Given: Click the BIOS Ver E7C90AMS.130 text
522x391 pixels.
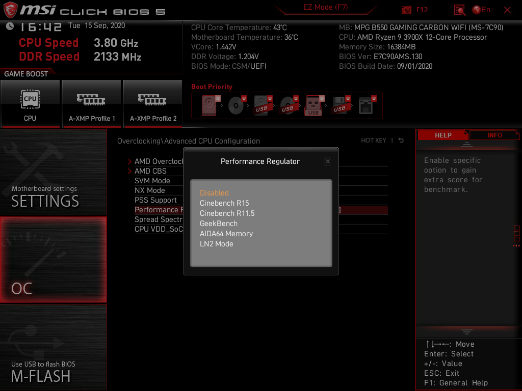Looking at the screenshot, I should click(x=380, y=57).
